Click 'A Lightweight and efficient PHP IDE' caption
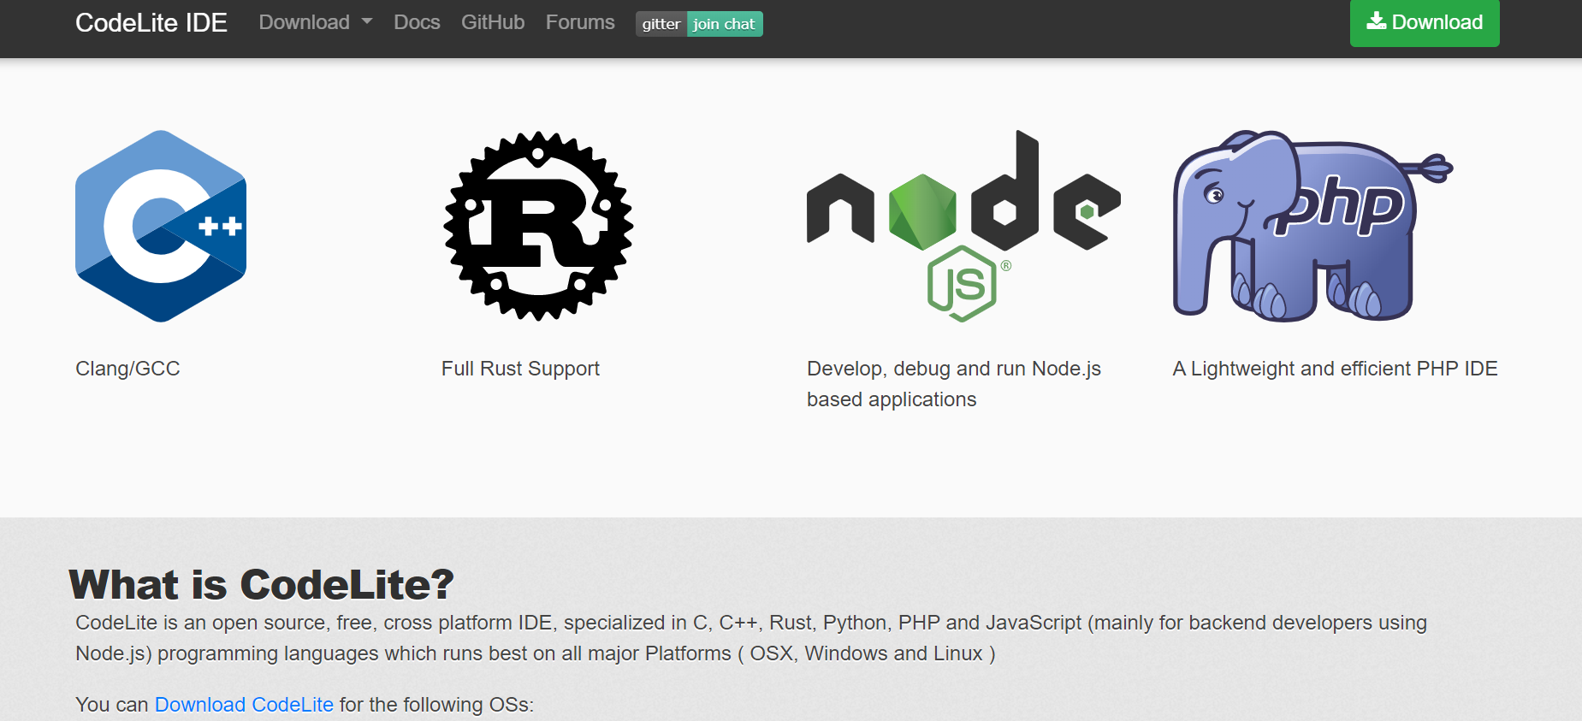 coord(1335,369)
